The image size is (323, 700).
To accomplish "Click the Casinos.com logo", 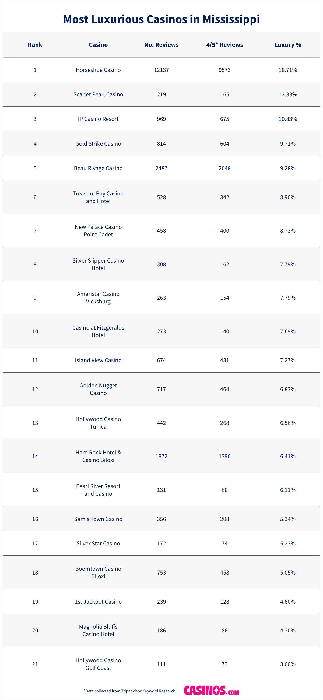I will click(211, 691).
